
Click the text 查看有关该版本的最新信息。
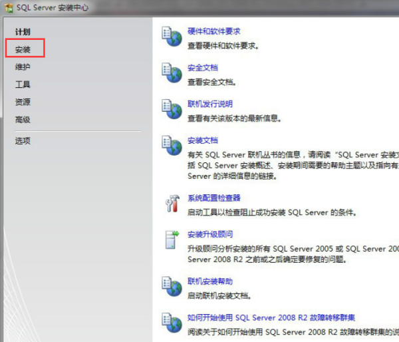coord(234,118)
